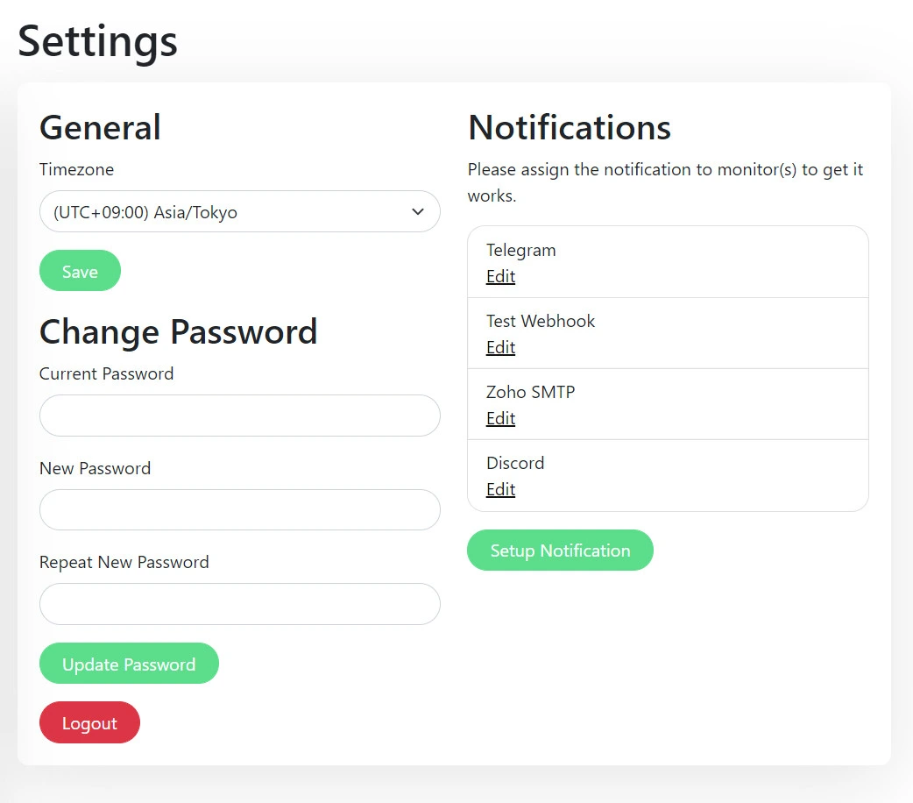
Task: Click the New Password input field
Action: [239, 509]
